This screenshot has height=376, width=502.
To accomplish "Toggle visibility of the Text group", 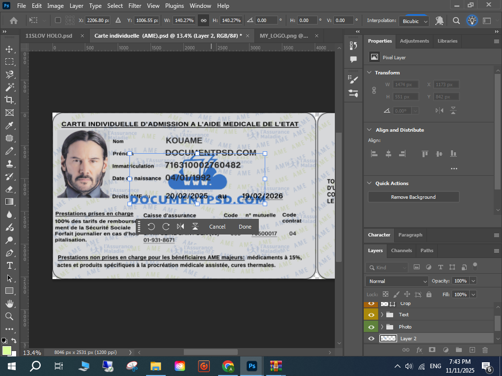I will [x=371, y=315].
